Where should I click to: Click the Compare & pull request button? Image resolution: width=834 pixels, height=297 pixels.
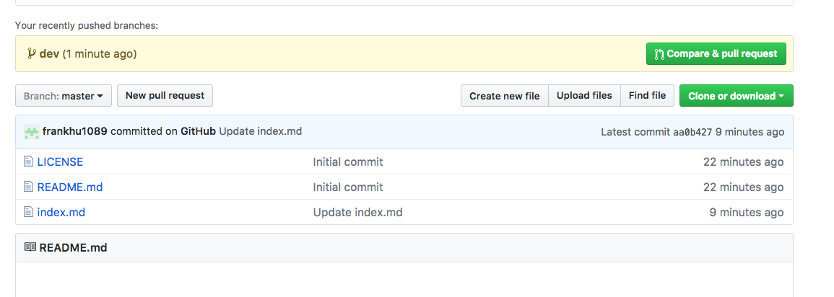[x=716, y=53]
